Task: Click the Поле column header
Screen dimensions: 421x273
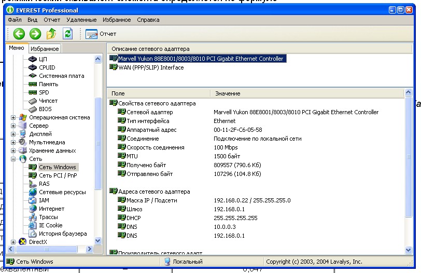Action: click(118, 93)
